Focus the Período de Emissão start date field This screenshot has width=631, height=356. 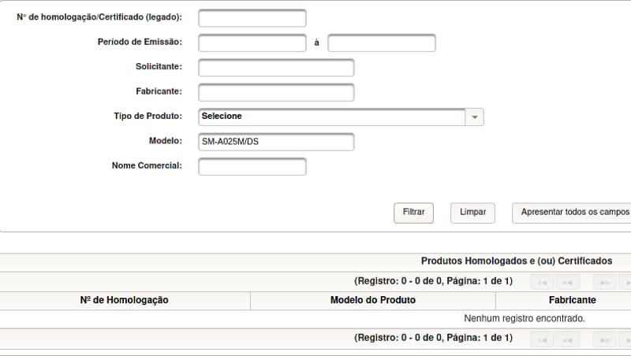252,43
